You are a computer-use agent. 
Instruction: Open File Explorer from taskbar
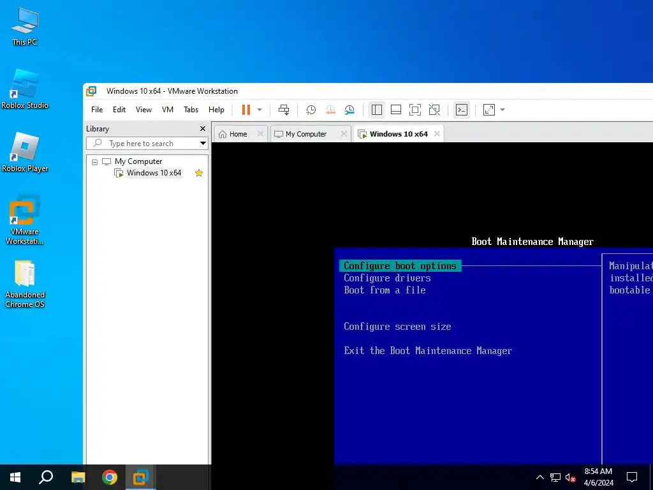(78, 477)
